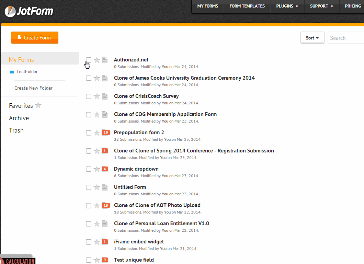Click Create New Folder link
364x264 pixels.
pos(33,88)
